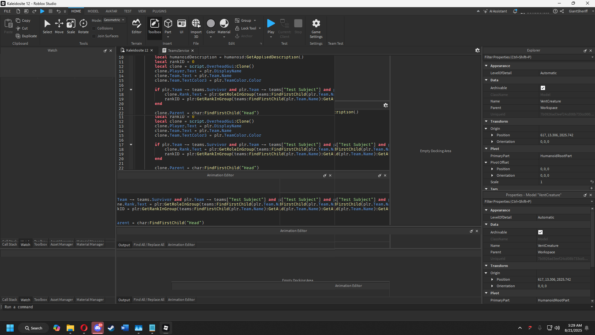
Task: Open the Lock Tool dropdown arrow
Action: [260, 28]
